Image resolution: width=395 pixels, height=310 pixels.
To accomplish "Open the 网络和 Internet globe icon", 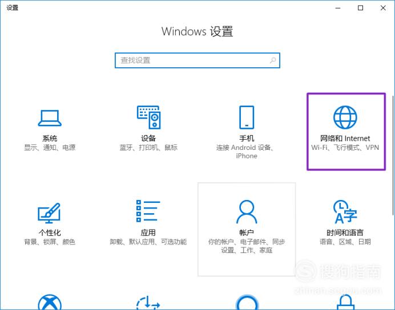I will pyautogui.click(x=345, y=117).
